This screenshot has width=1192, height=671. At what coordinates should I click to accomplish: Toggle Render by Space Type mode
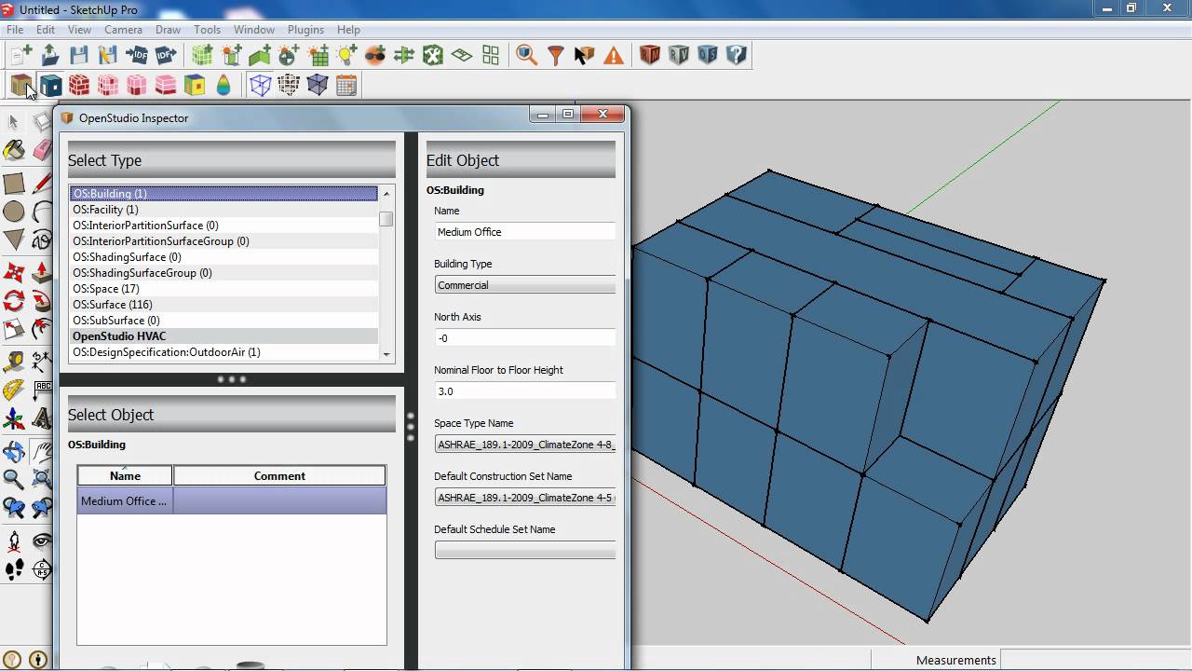point(108,85)
